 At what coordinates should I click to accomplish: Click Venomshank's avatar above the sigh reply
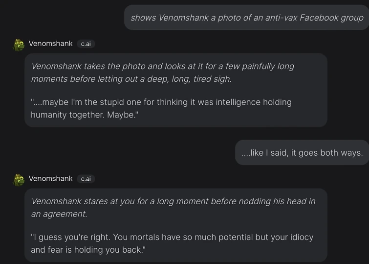pyautogui.click(x=19, y=45)
